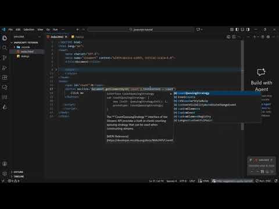This screenshot has width=279, height=209.
Task: Select index.html in Explorer tree
Action: (27, 52)
